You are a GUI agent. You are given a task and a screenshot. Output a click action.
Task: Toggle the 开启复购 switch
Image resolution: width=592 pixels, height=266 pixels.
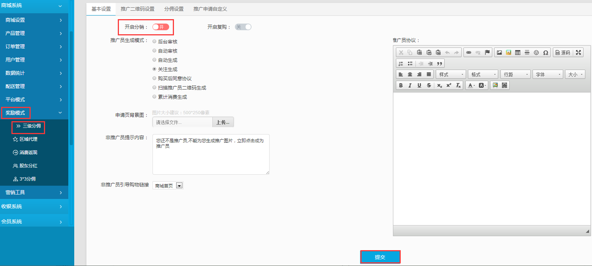tap(243, 27)
